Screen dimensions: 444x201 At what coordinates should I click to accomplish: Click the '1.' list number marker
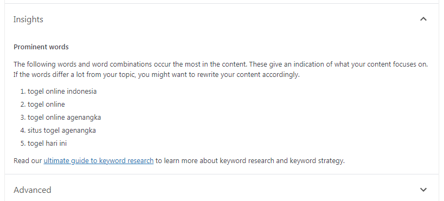tap(23, 92)
